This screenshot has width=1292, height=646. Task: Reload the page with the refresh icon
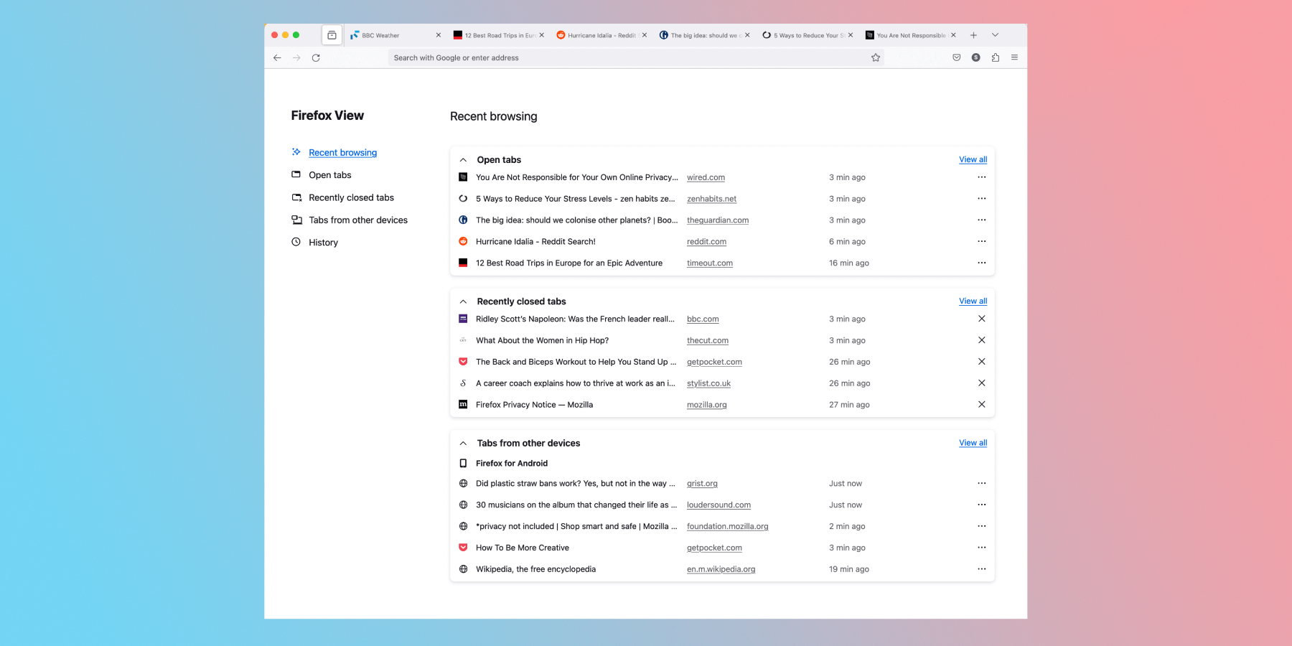pos(316,58)
